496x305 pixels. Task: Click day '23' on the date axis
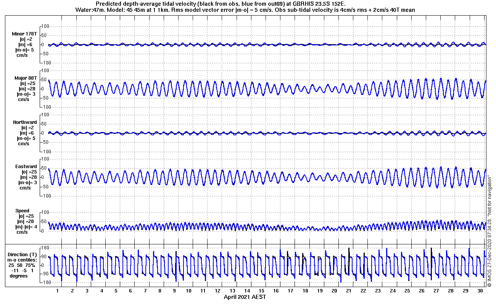(x=378, y=291)
